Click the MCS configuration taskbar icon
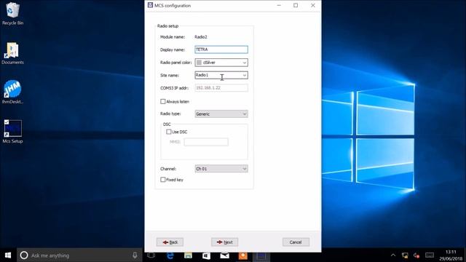 [x=261, y=255]
